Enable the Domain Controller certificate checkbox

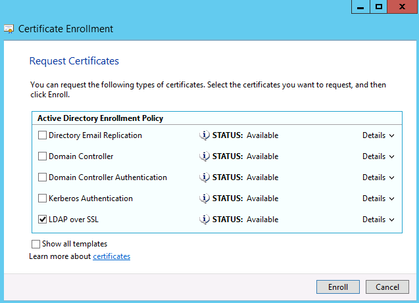point(43,156)
